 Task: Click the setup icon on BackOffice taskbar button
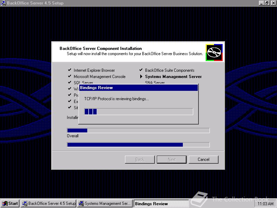coord(25,203)
